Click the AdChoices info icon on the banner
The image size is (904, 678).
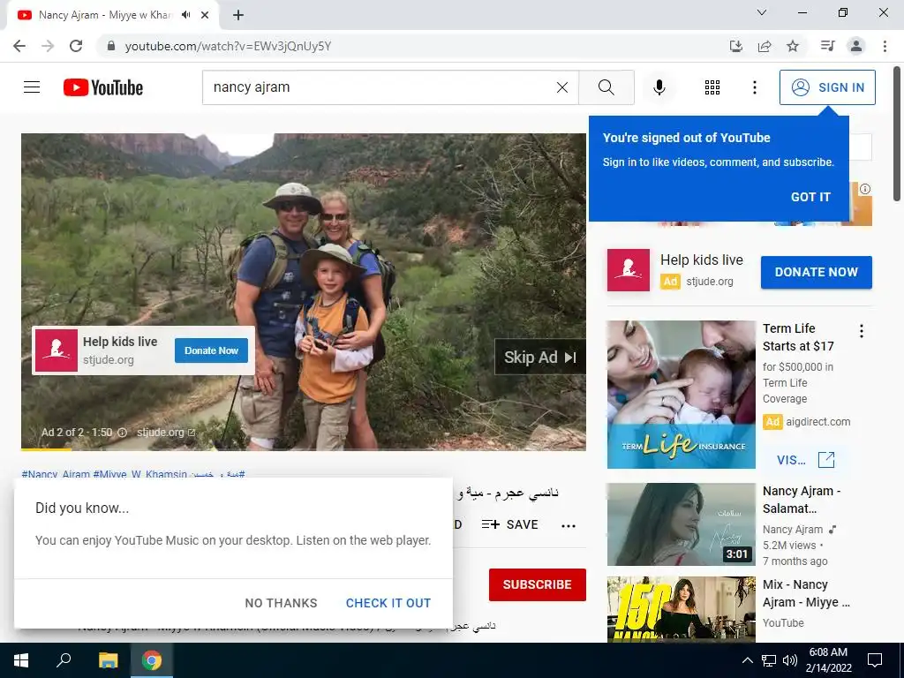[865, 189]
